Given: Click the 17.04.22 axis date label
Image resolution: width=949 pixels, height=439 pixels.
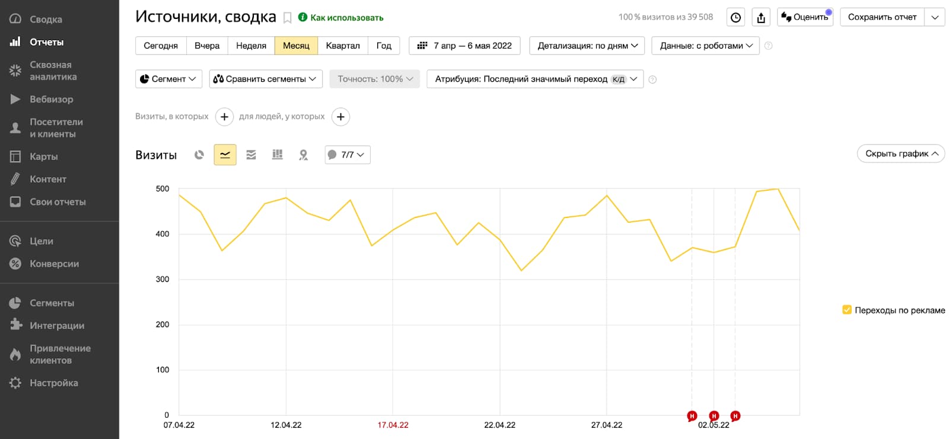Looking at the screenshot, I should [x=393, y=425].
